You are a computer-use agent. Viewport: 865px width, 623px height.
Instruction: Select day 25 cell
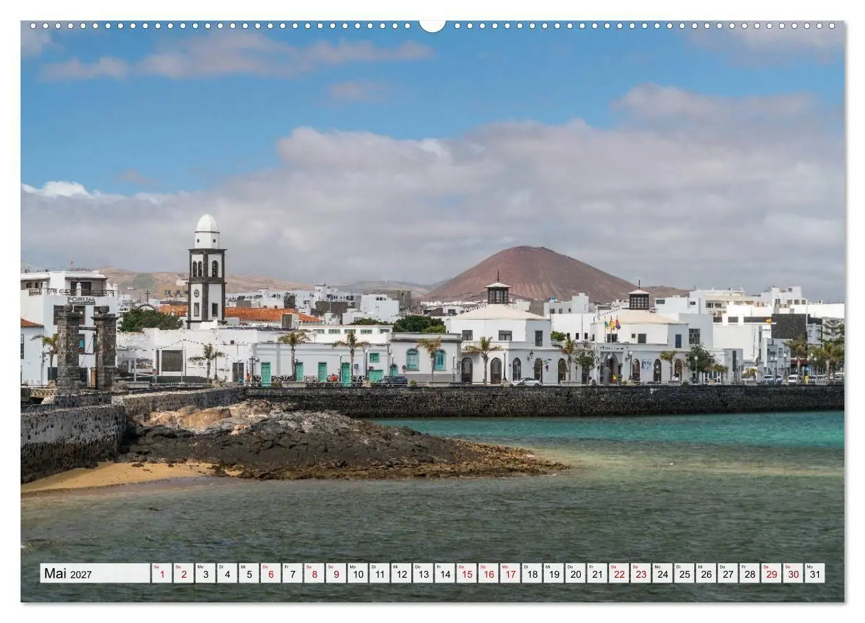coord(684,574)
